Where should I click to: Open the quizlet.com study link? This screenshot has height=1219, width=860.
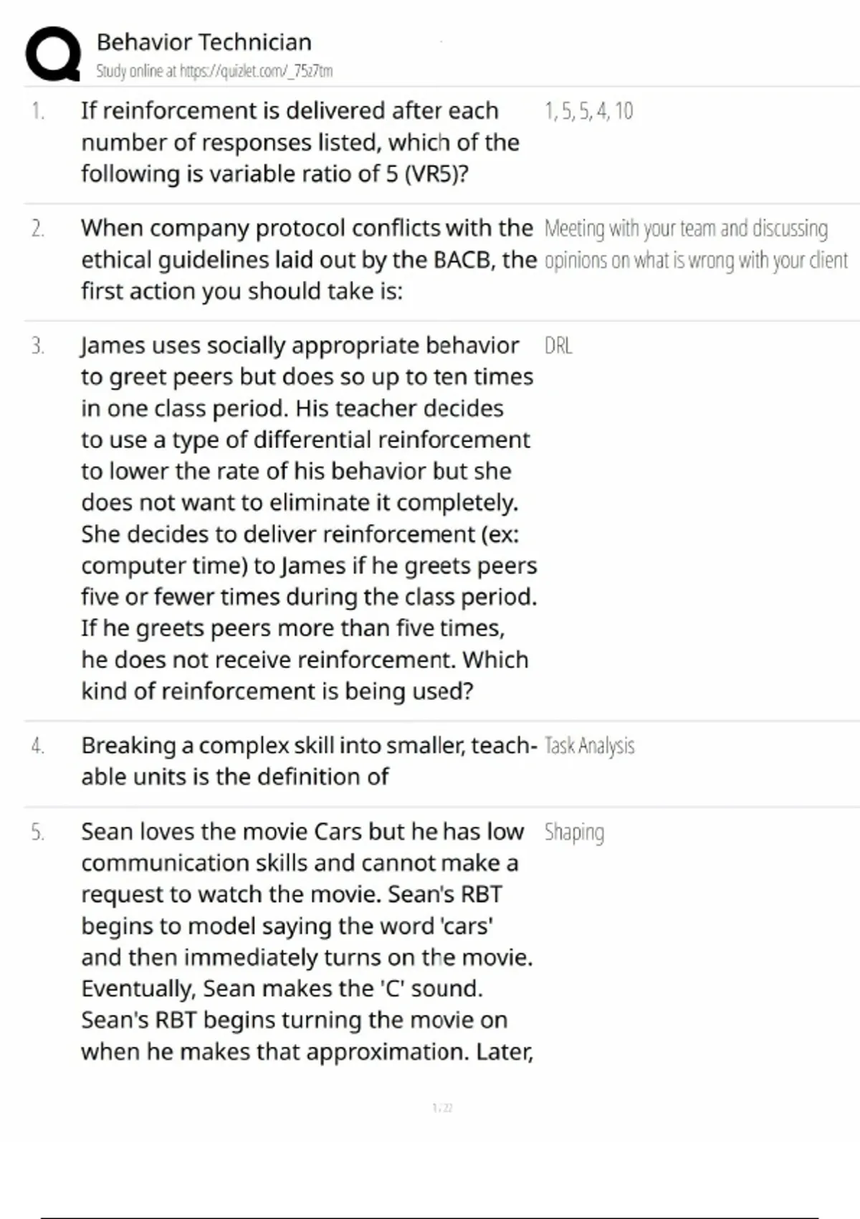(214, 71)
